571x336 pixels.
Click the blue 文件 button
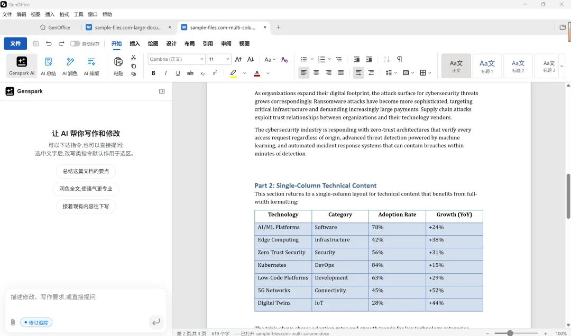(x=15, y=44)
